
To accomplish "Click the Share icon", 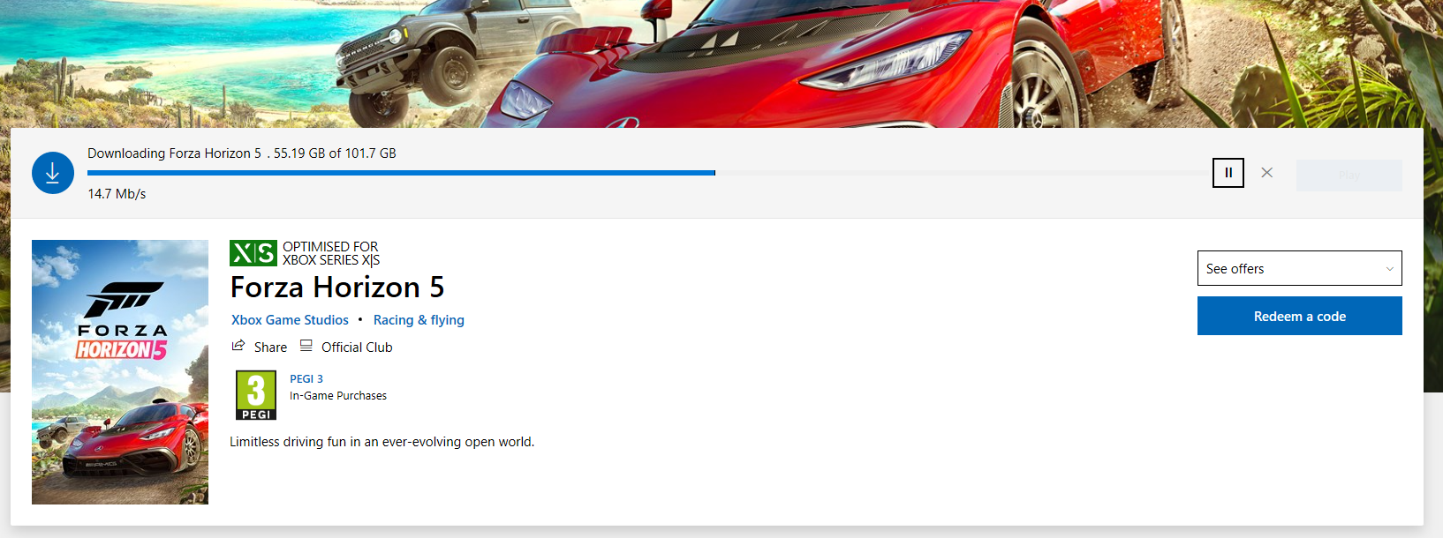I will pos(238,346).
